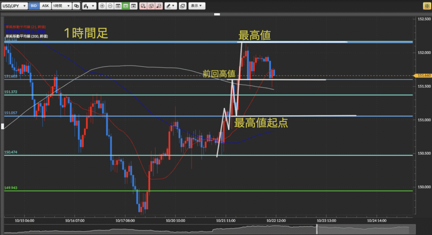Open the 表示 display menu

point(196,6)
